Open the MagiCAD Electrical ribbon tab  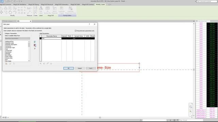click(47, 4)
